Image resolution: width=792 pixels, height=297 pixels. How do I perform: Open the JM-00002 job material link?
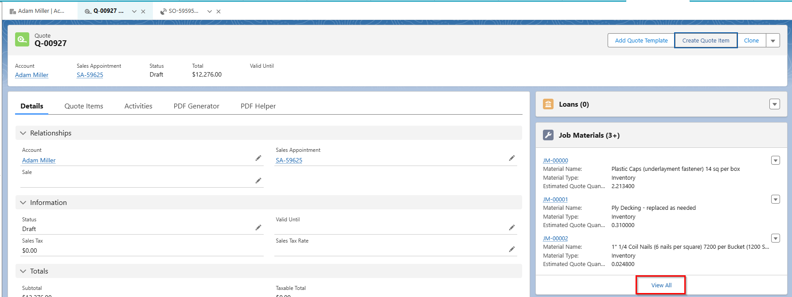pos(555,238)
